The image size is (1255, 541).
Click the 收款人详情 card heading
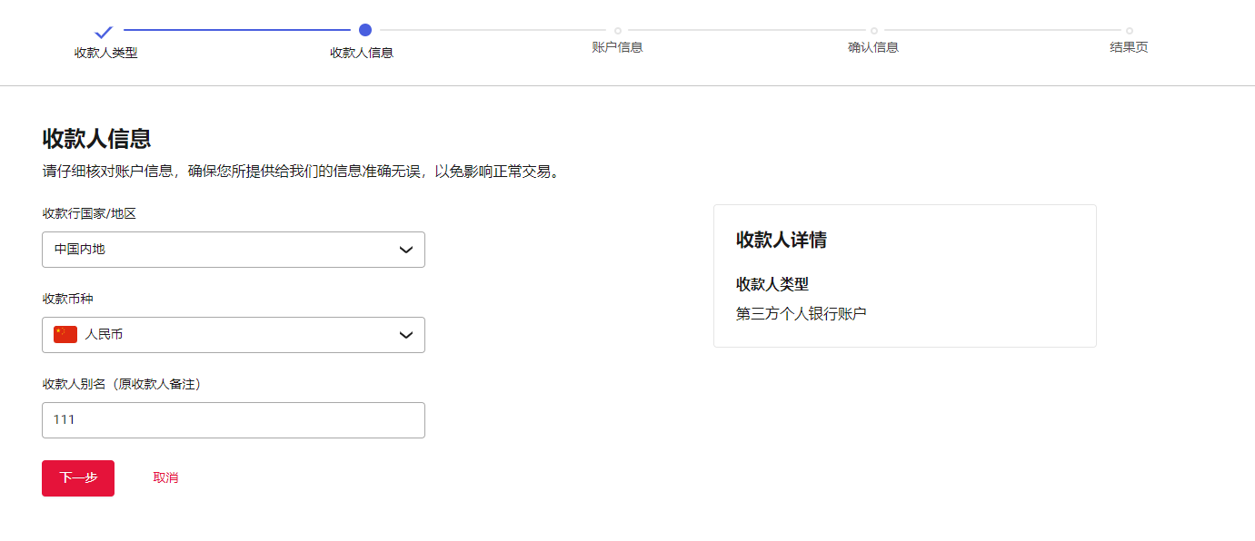tap(781, 240)
